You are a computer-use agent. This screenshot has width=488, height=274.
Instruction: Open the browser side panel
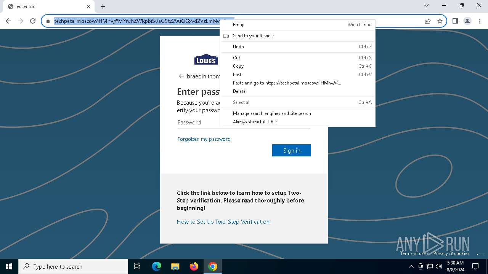(x=455, y=21)
